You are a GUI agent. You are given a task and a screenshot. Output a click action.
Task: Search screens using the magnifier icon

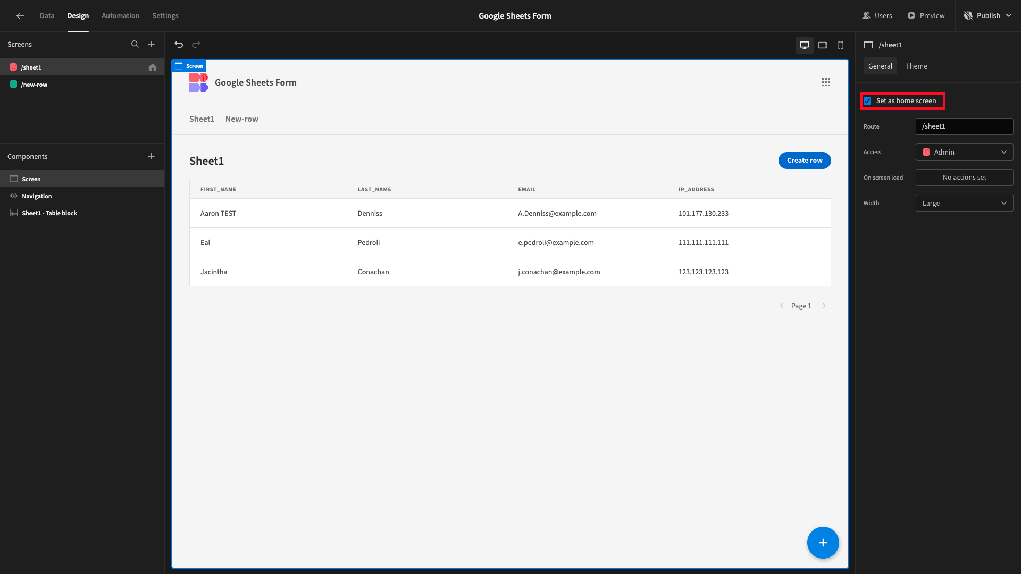point(135,44)
